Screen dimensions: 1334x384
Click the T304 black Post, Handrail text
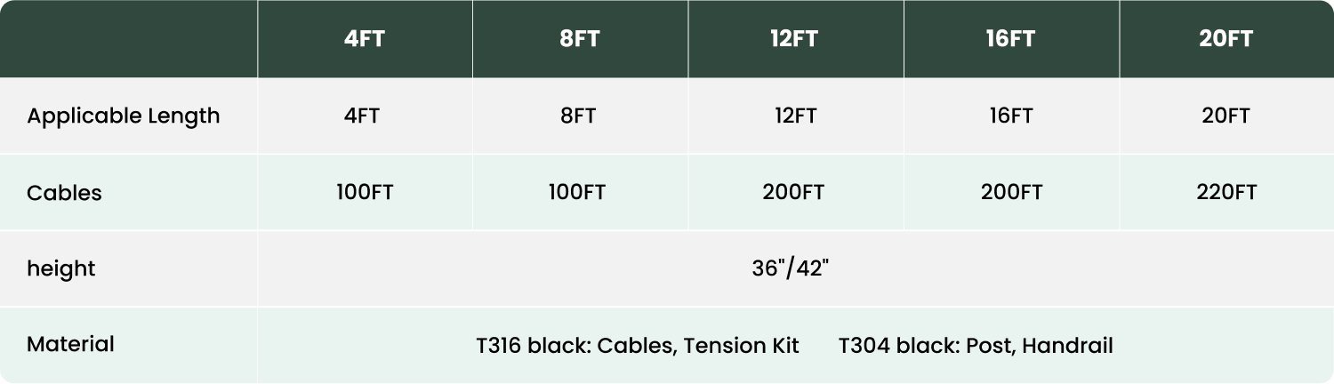pyautogui.click(x=976, y=346)
